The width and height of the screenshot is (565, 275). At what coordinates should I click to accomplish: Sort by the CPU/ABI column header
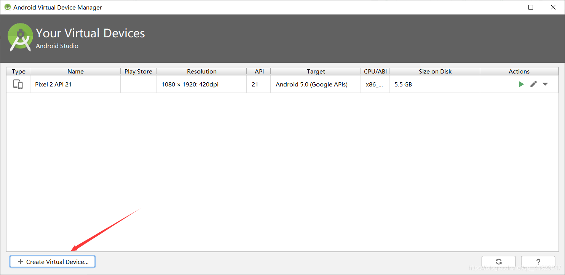[375, 71]
